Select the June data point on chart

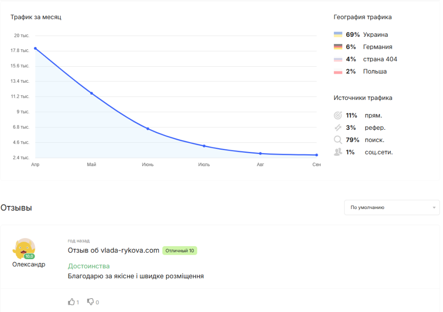pyautogui.click(x=148, y=129)
